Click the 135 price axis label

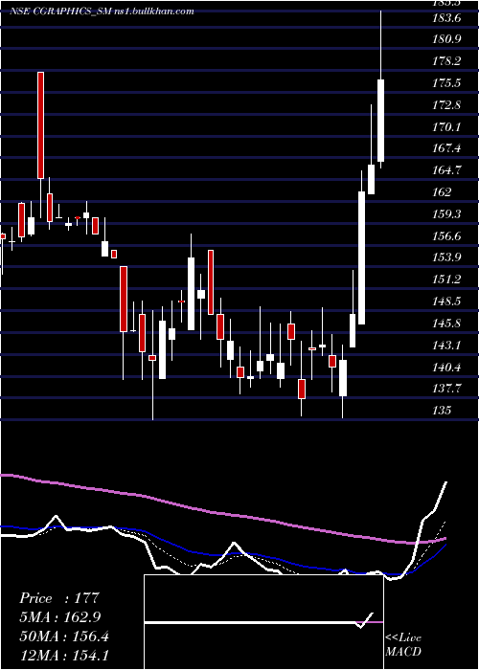click(442, 411)
